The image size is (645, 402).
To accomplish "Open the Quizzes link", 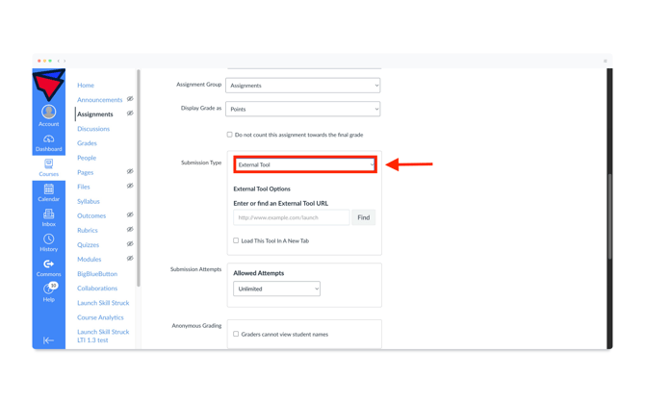I will [x=88, y=245].
